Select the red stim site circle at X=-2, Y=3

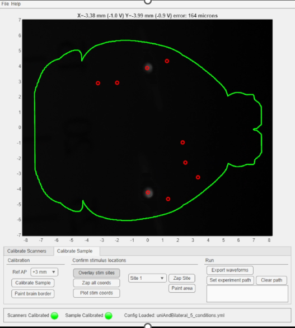tap(117, 82)
